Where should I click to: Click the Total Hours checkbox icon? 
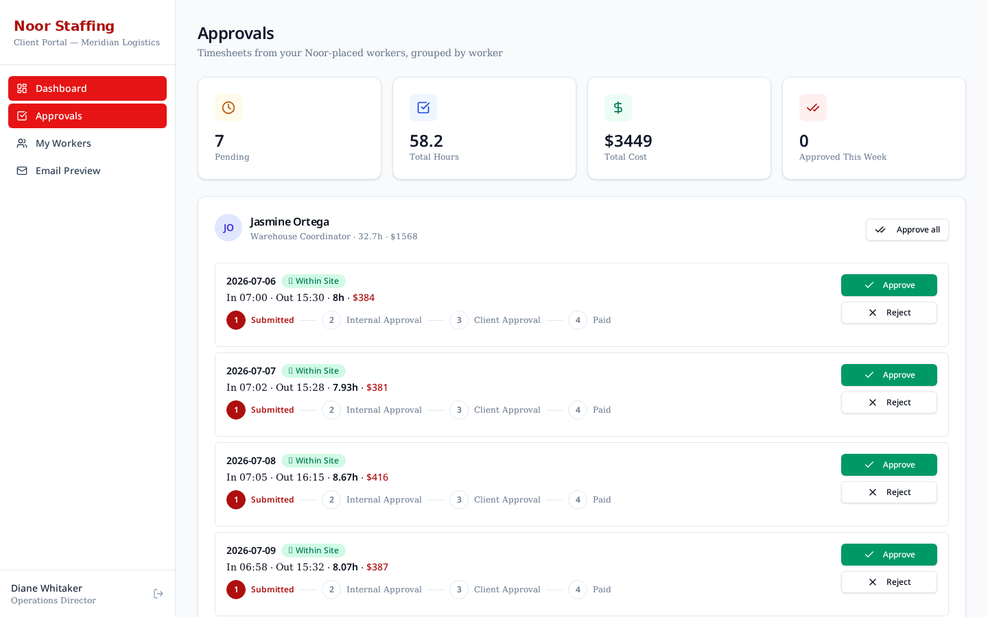(x=423, y=108)
